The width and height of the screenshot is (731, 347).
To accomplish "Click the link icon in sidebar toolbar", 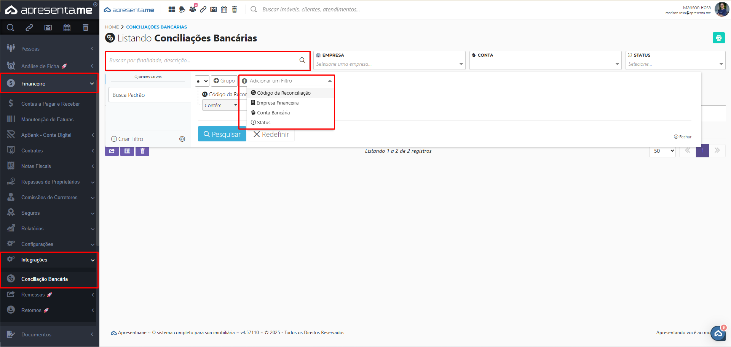I will click(x=29, y=27).
